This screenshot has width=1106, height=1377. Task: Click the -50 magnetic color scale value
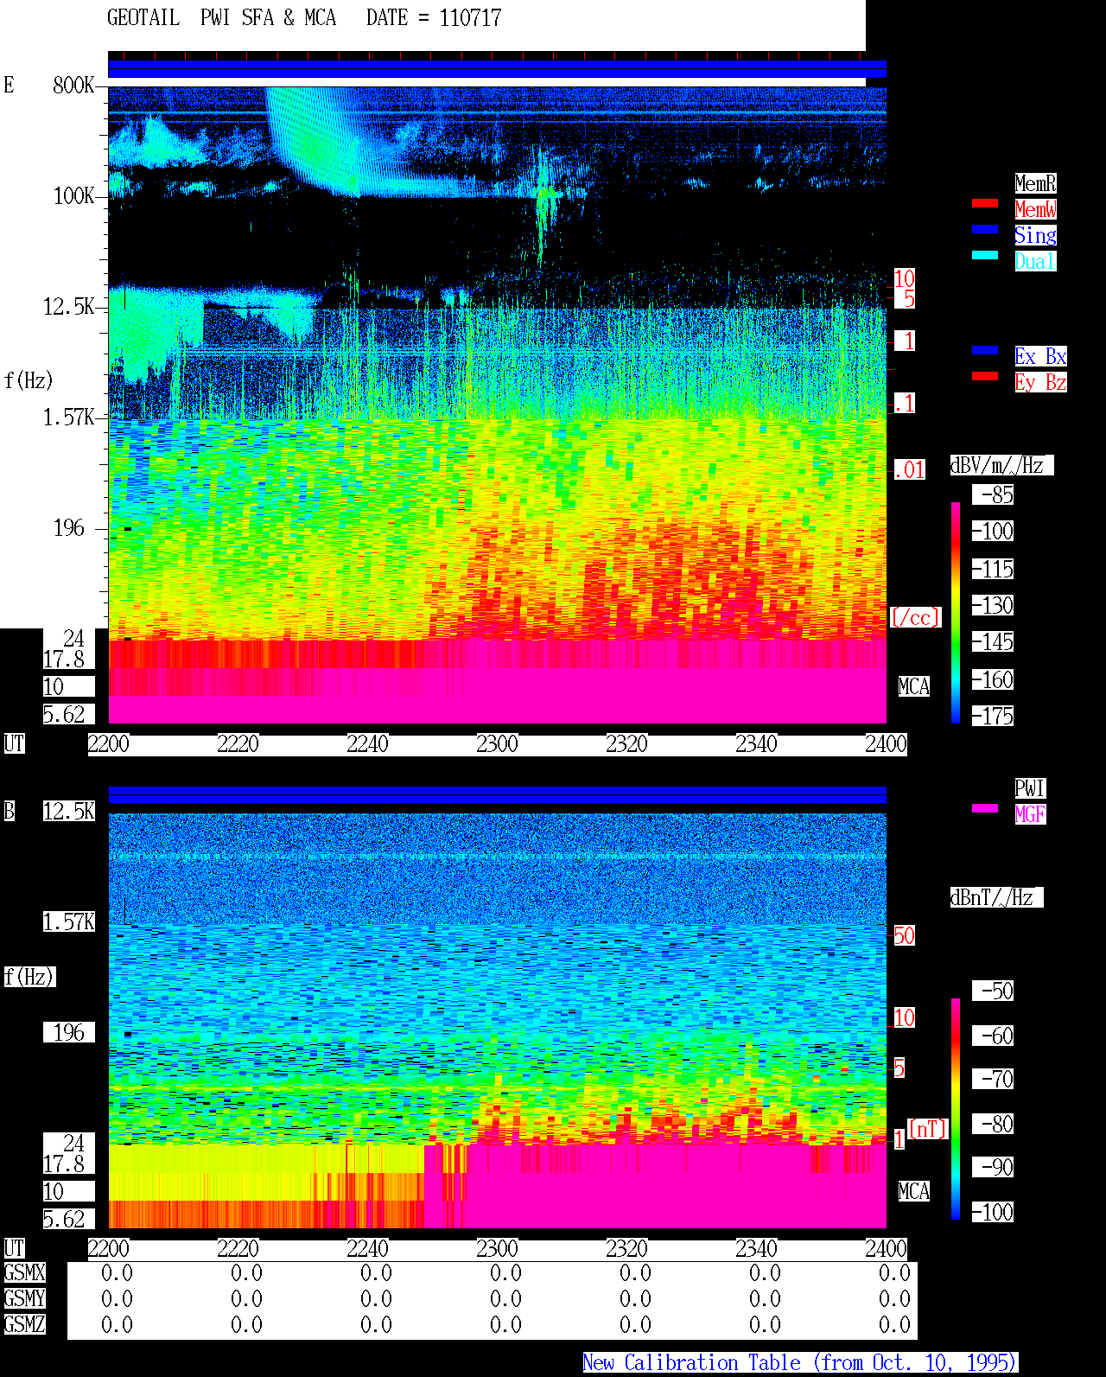pyautogui.click(x=993, y=991)
